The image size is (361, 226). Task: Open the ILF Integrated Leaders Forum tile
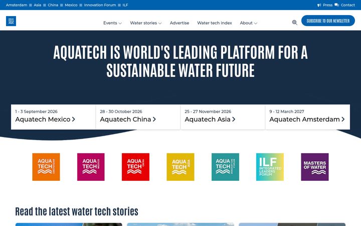coord(270,167)
